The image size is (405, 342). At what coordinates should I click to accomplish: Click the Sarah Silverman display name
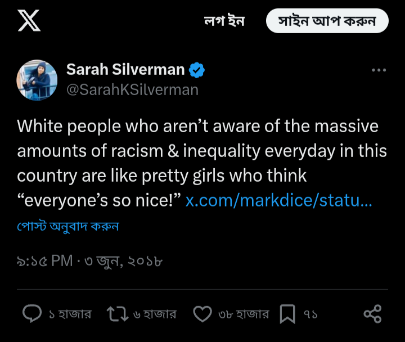[x=125, y=70]
